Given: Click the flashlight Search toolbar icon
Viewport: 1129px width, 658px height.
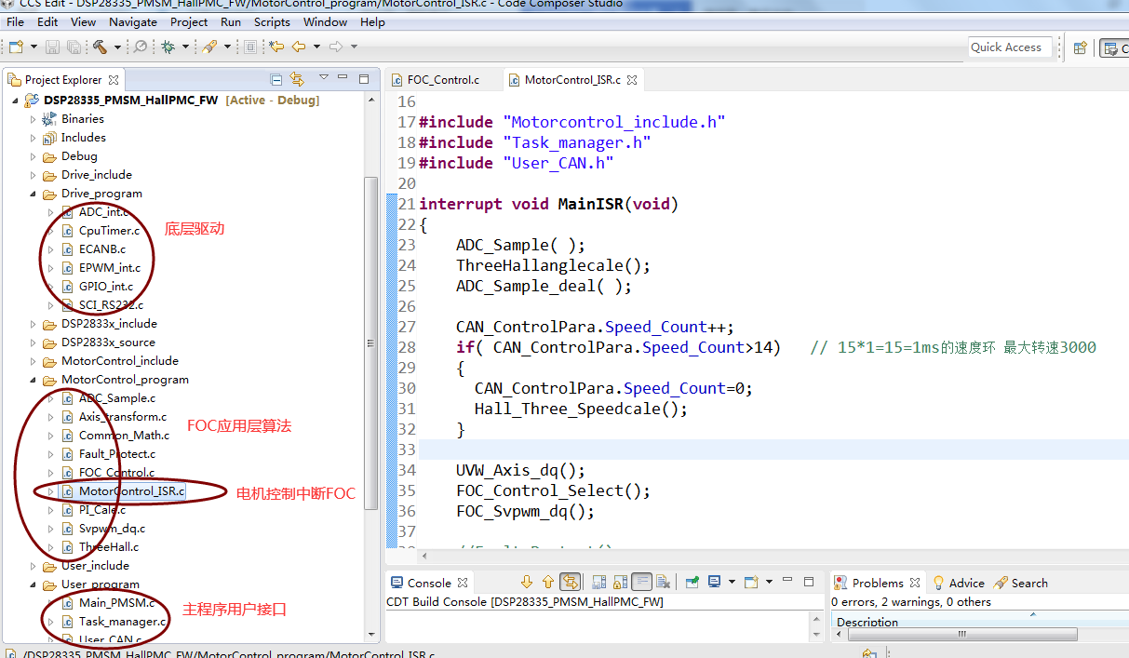Looking at the screenshot, I should (209, 47).
